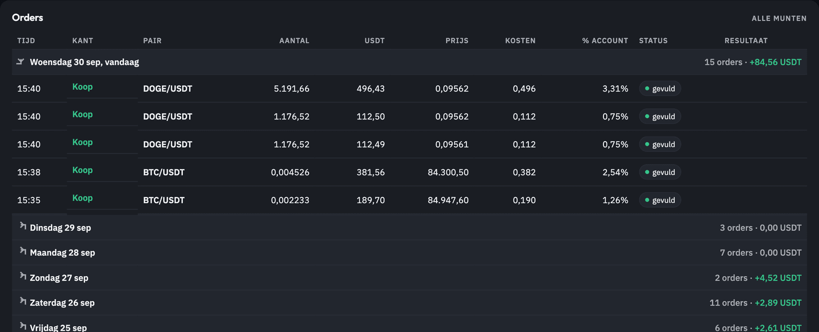Click the gevuld status of the 112,50 USDT order
The width and height of the screenshot is (819, 332).
tap(660, 117)
